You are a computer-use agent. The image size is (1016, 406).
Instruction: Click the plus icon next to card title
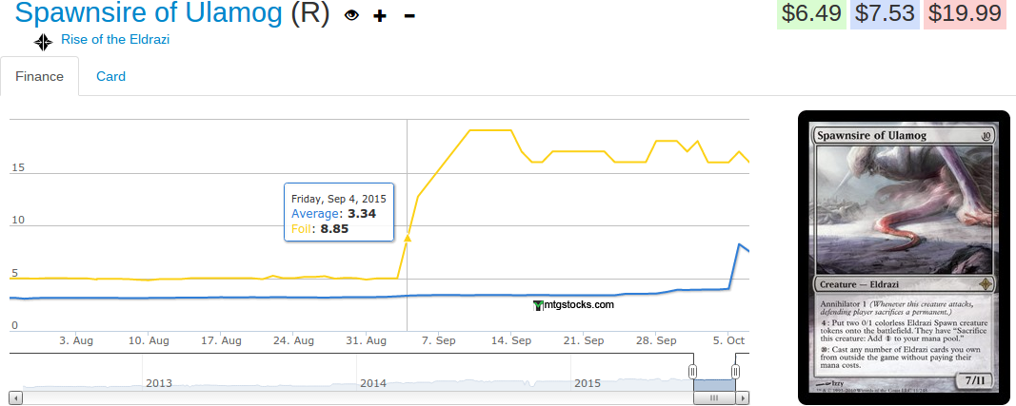click(x=380, y=16)
